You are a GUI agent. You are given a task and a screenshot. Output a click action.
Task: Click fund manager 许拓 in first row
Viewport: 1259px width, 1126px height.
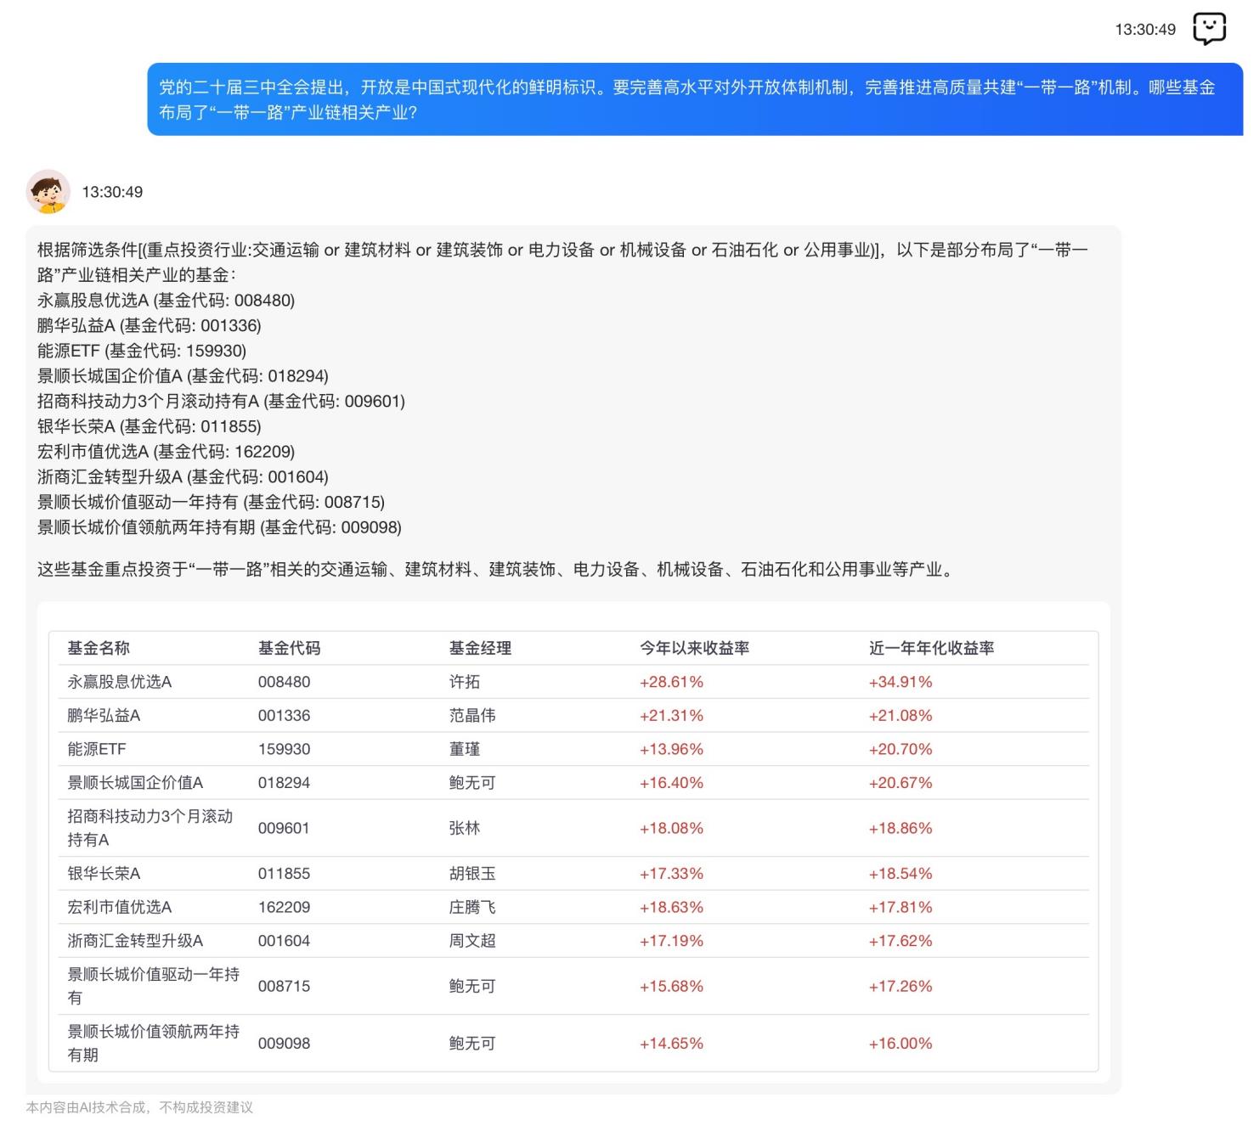(465, 682)
